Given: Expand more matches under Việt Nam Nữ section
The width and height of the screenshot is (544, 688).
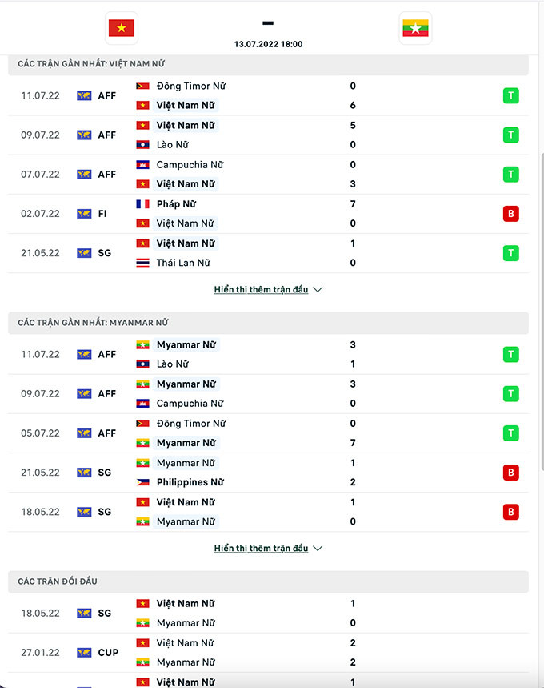Looking at the screenshot, I should pos(261,290).
